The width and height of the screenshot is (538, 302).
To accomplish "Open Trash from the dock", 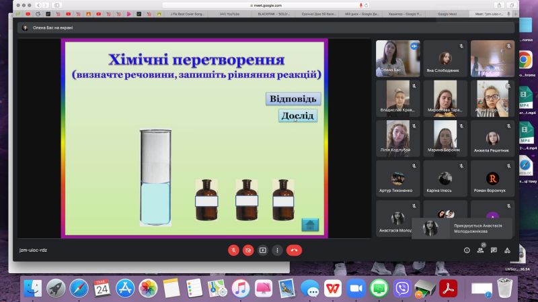I will point(505,289).
